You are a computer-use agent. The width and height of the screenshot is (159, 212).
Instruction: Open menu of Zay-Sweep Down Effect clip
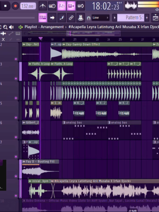[x=64, y=44]
